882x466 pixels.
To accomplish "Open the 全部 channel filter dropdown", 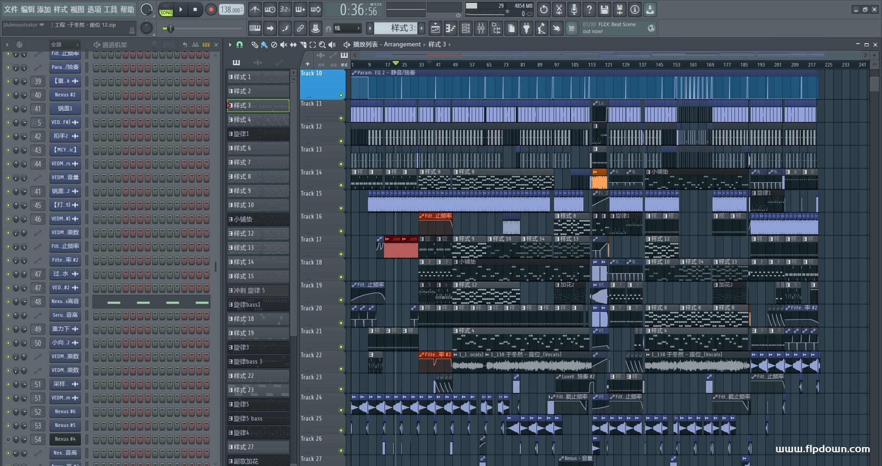I will point(64,45).
